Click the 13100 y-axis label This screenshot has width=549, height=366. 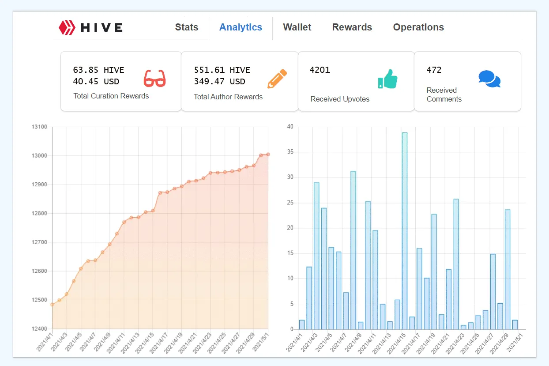tap(40, 127)
